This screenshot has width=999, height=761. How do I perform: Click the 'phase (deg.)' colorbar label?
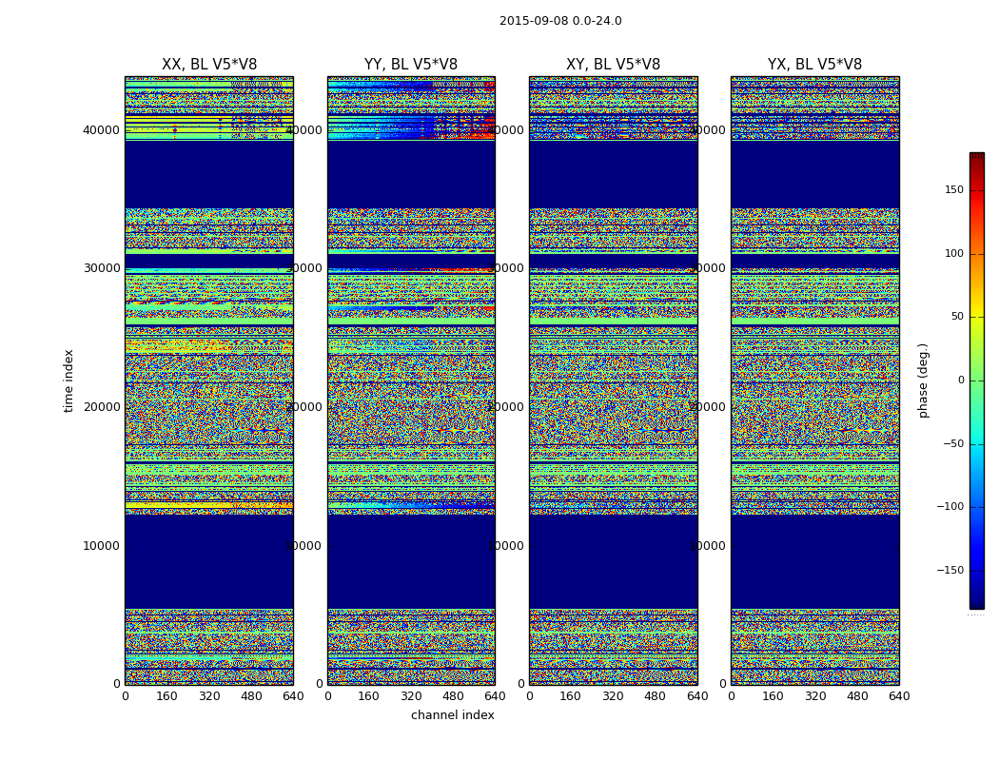point(923,380)
